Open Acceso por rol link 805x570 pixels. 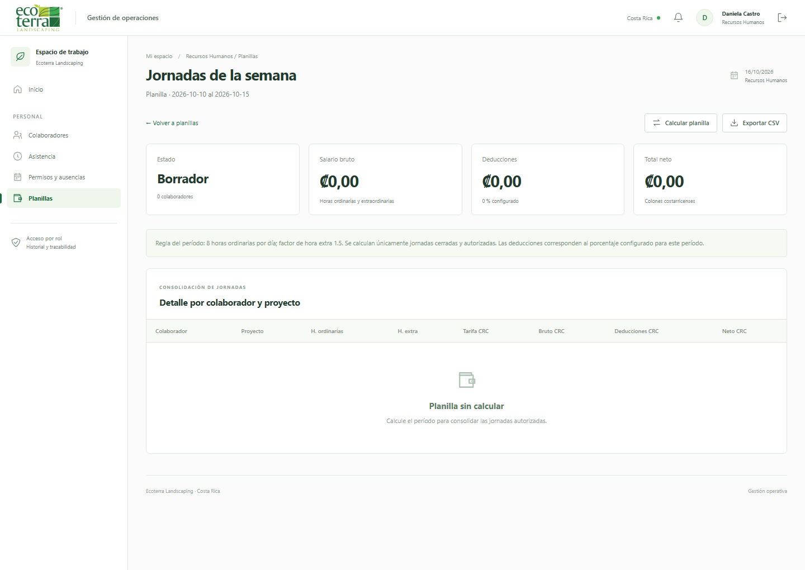coord(44,239)
